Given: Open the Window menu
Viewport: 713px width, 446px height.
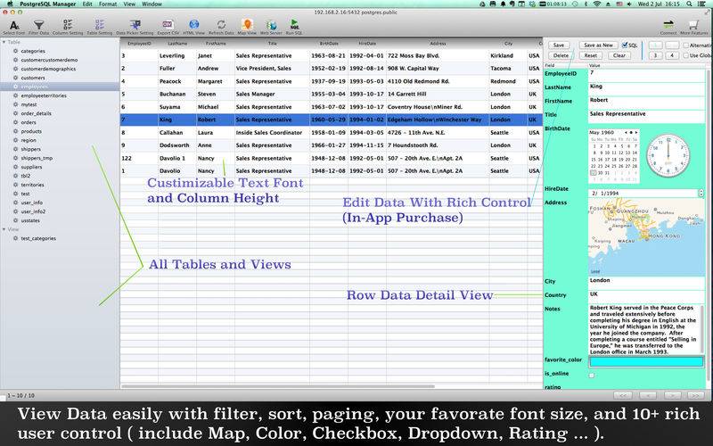Looking at the screenshot, I should [152, 4].
